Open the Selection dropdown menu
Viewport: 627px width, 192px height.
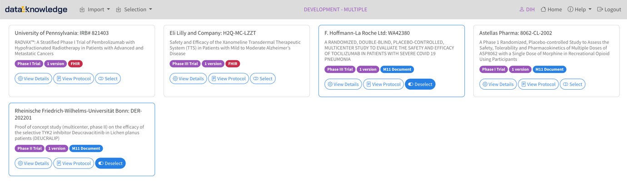click(134, 10)
